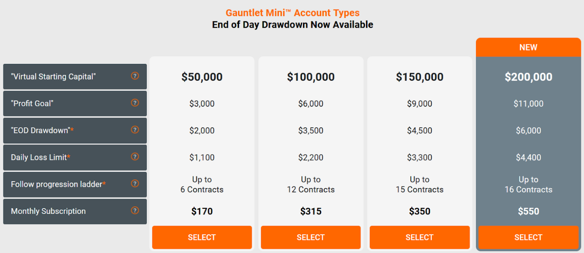The image size is (584, 253).
Task: Click the "EOD Drawdown" row label
Action: click(x=42, y=130)
